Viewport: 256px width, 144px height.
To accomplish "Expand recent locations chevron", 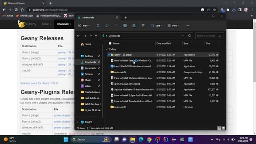I will coord(90,36).
